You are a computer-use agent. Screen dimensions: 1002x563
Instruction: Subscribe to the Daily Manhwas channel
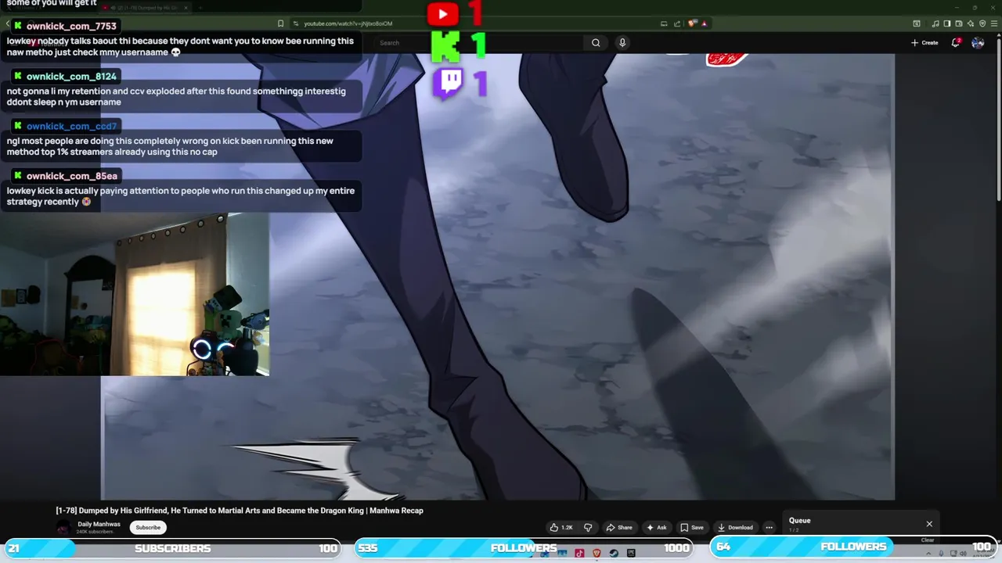click(x=148, y=527)
